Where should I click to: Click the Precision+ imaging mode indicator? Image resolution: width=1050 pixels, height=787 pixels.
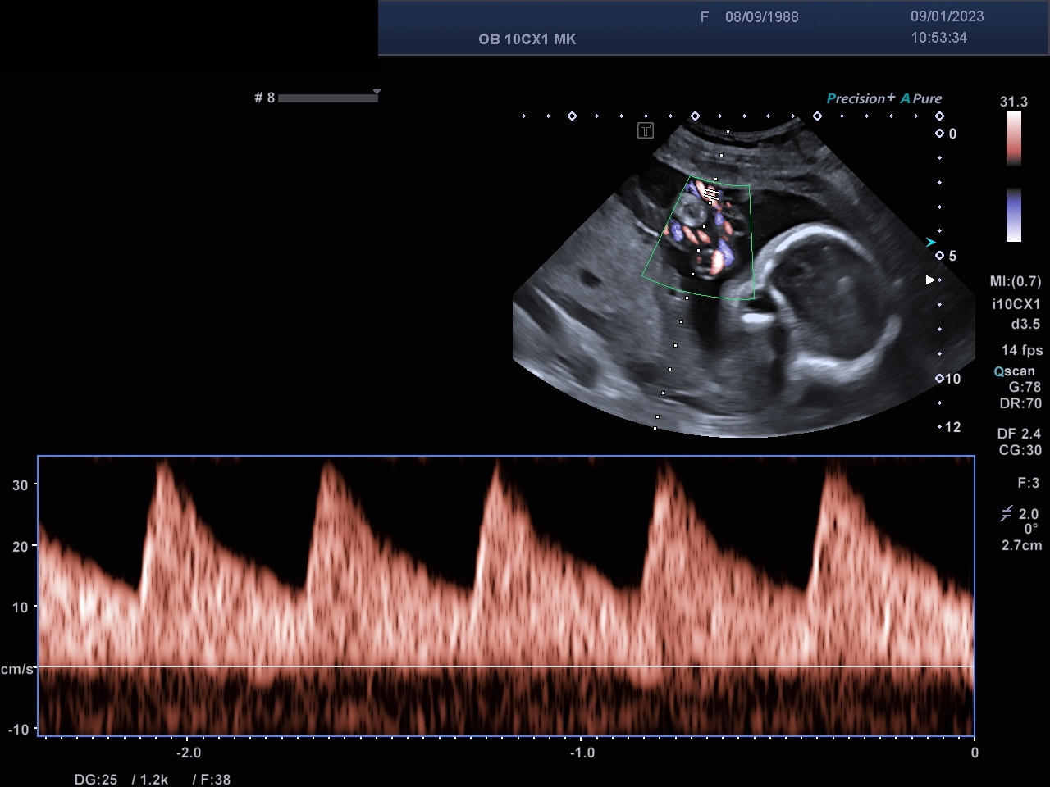(861, 98)
